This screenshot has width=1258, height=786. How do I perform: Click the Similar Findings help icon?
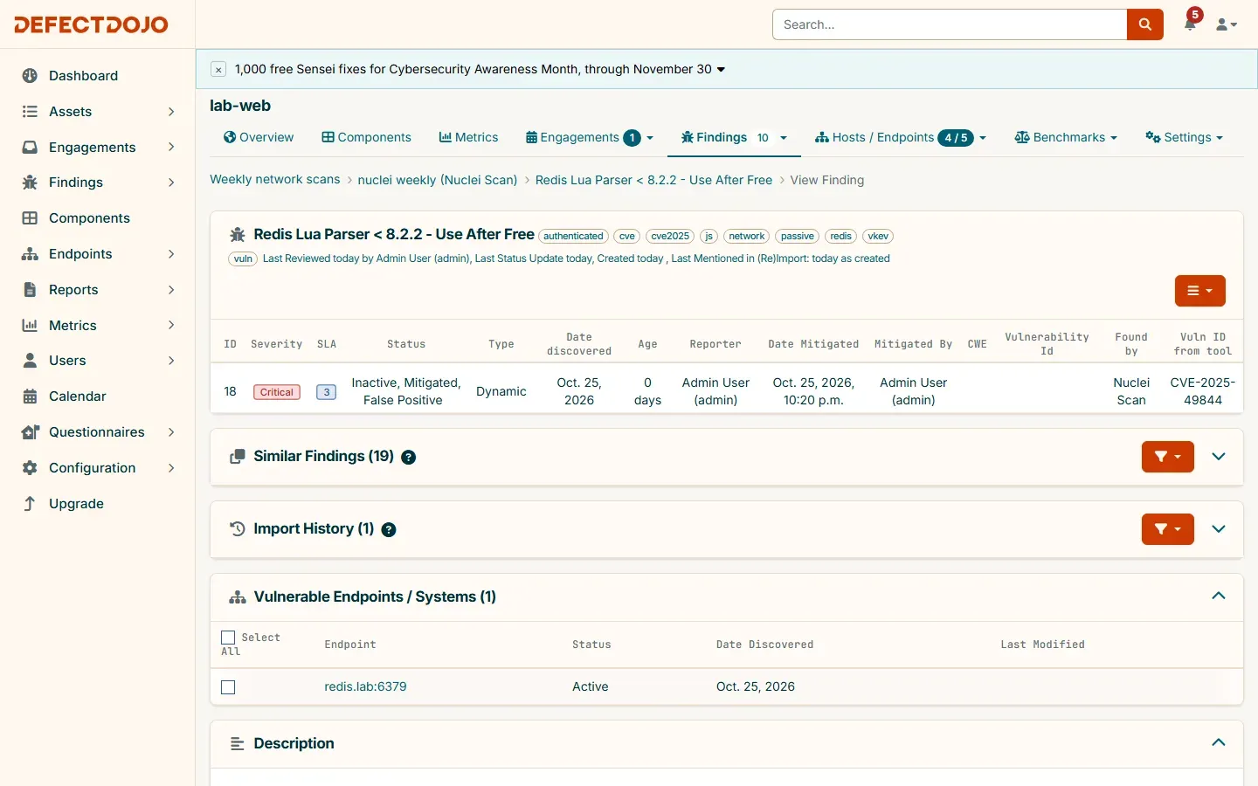tap(408, 457)
